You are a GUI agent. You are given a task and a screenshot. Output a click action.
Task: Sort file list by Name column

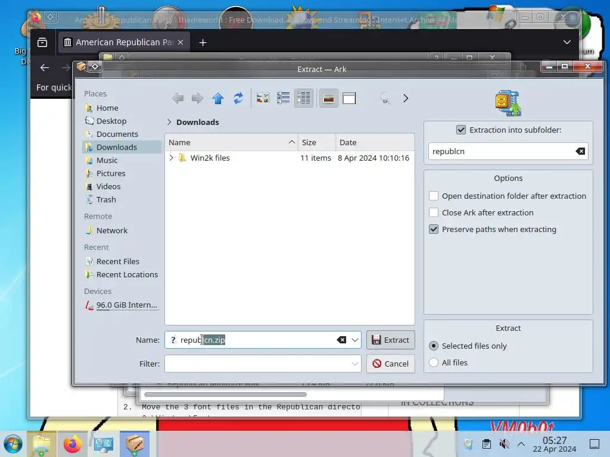pyautogui.click(x=232, y=143)
